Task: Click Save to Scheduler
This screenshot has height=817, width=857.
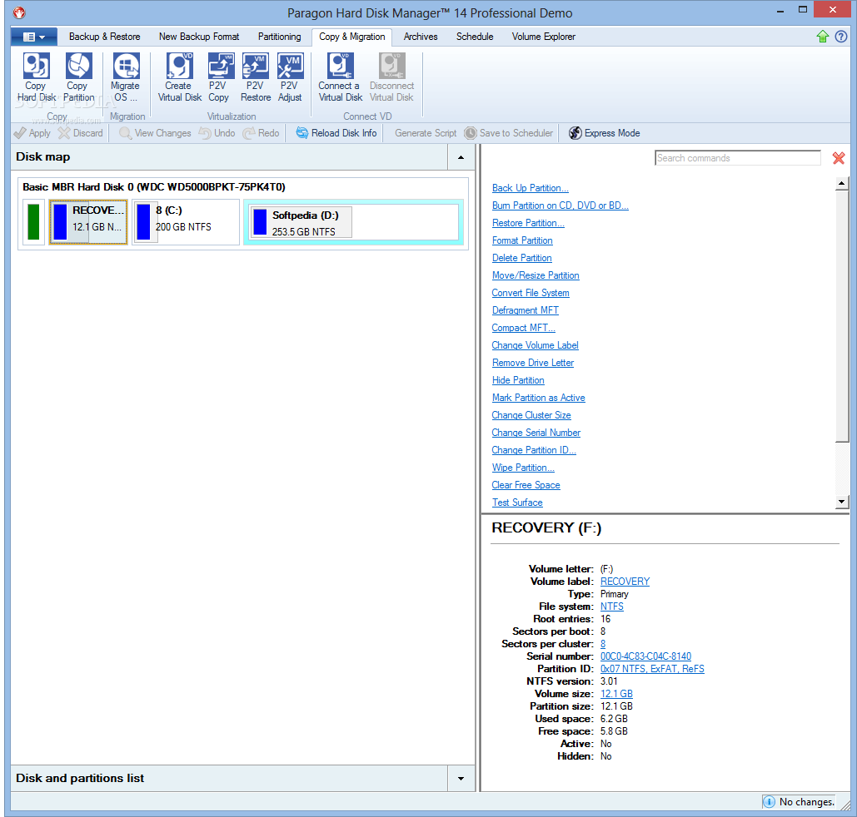Action: click(x=508, y=133)
